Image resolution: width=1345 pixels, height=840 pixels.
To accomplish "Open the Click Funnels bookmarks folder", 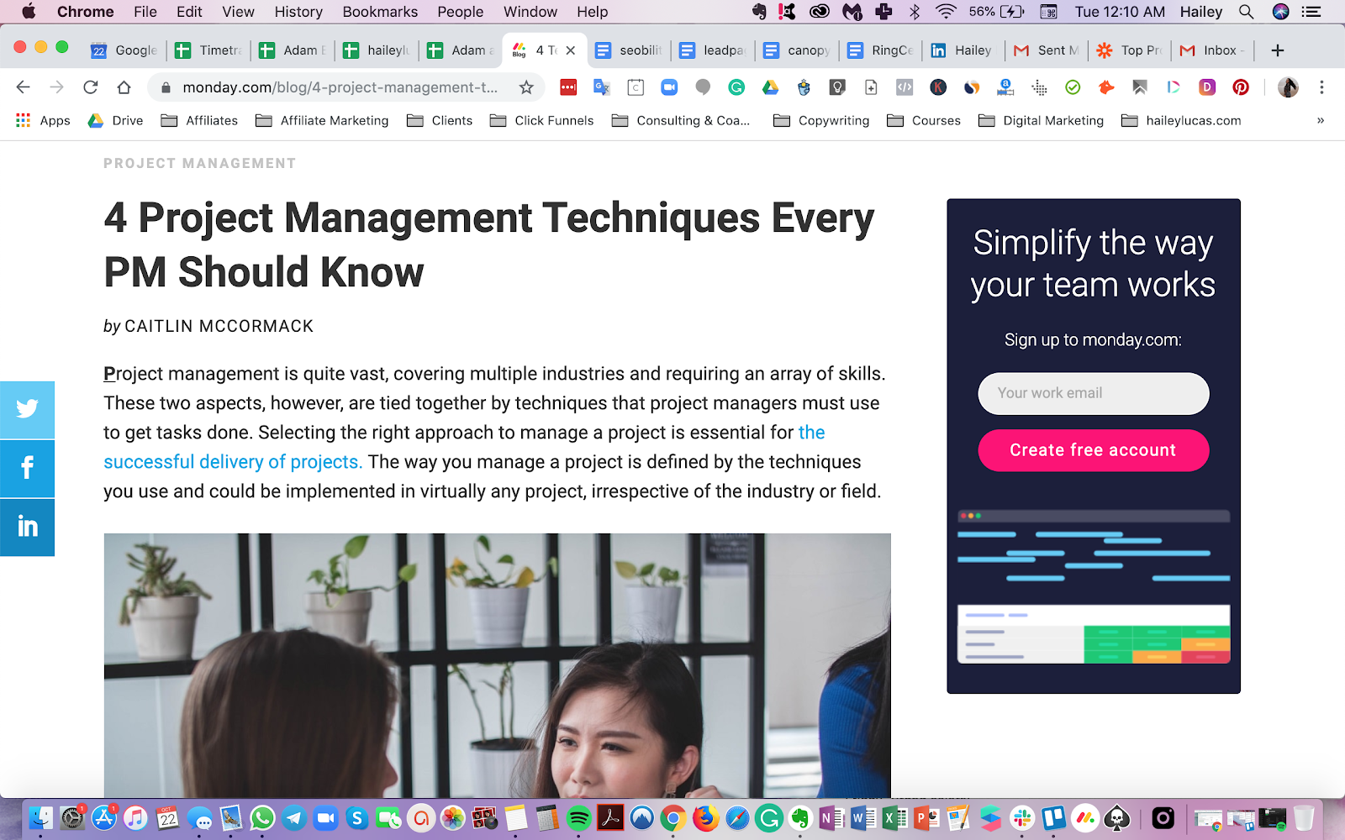I will (x=541, y=120).
